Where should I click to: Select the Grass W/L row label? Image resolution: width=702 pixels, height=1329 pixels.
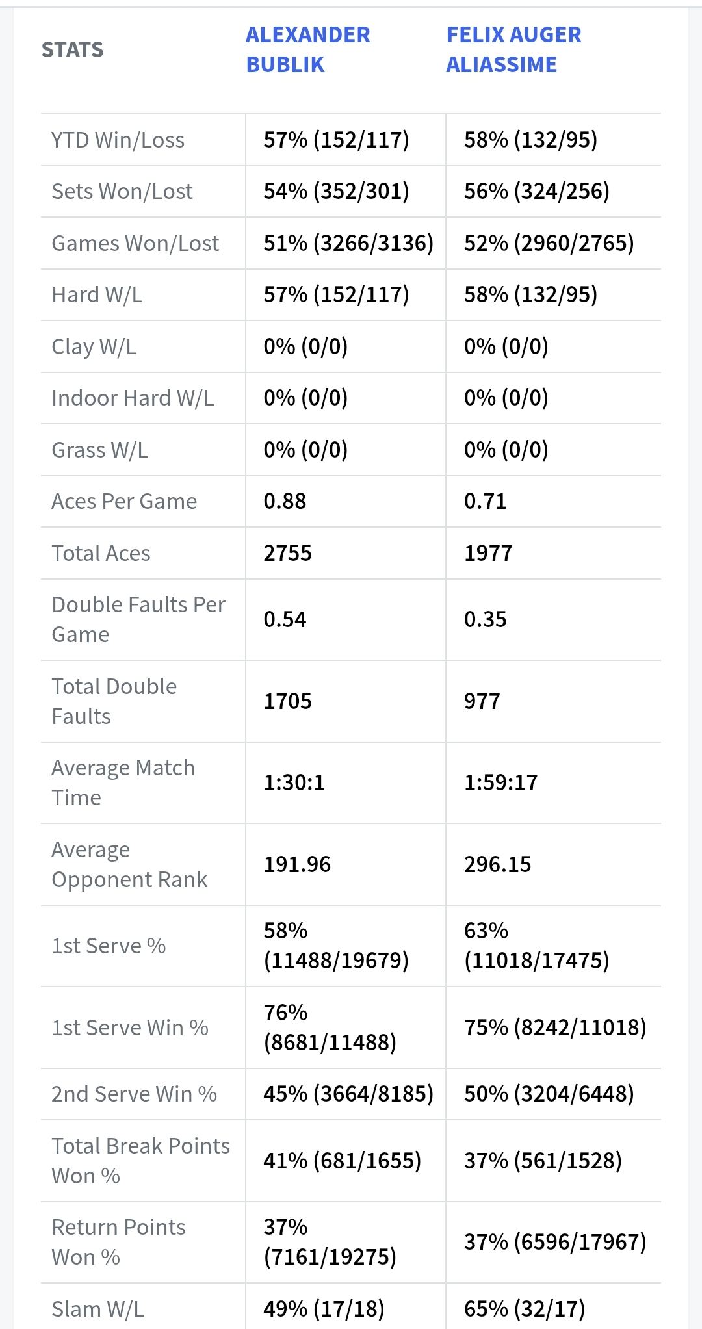[x=99, y=450]
